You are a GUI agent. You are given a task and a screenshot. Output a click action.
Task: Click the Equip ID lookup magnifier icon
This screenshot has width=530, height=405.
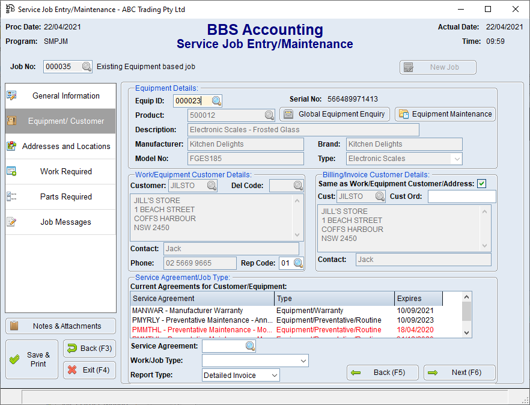click(x=216, y=101)
